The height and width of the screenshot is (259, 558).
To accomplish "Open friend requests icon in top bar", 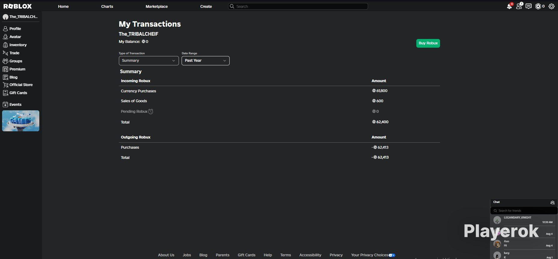I will tap(519, 6).
